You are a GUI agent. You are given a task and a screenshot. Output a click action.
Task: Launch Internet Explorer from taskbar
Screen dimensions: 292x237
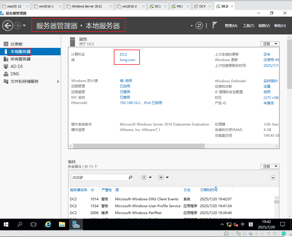point(48,224)
